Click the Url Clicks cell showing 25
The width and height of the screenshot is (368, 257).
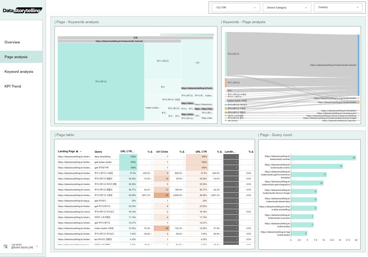coord(161,195)
